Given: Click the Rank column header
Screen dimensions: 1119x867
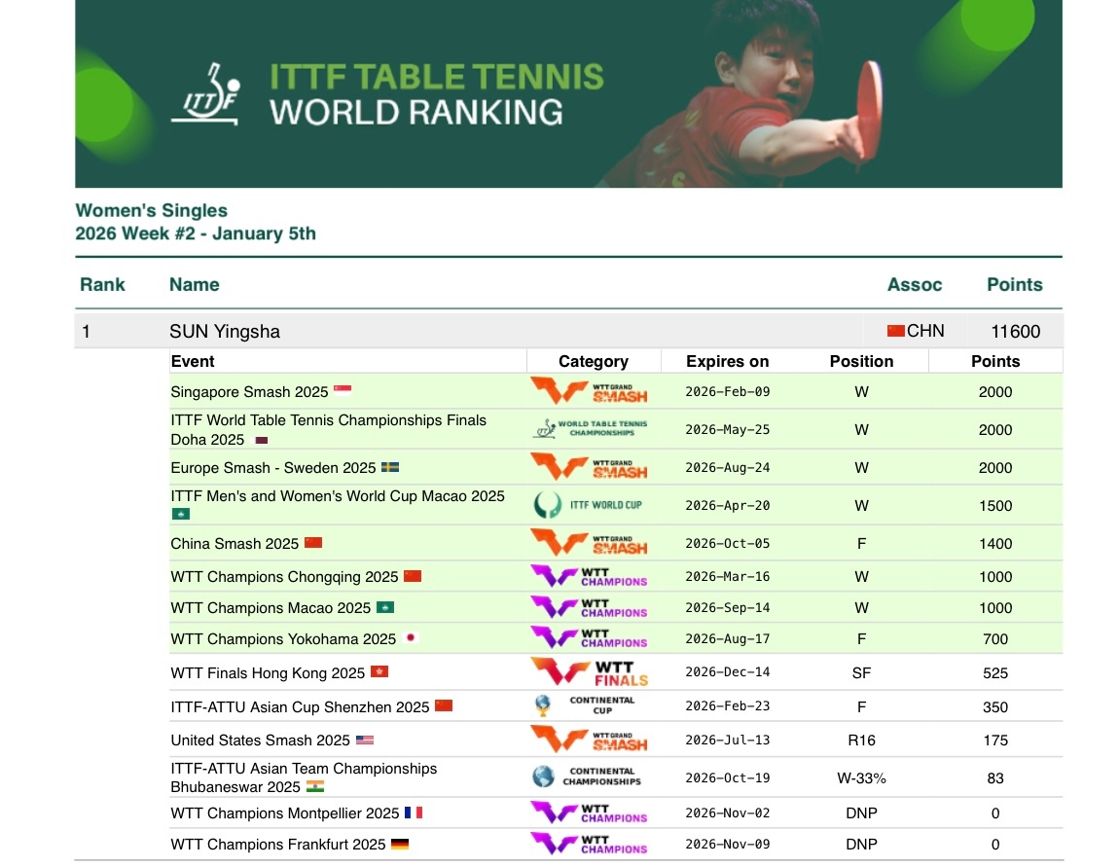Looking at the screenshot, I should pyautogui.click(x=102, y=285).
